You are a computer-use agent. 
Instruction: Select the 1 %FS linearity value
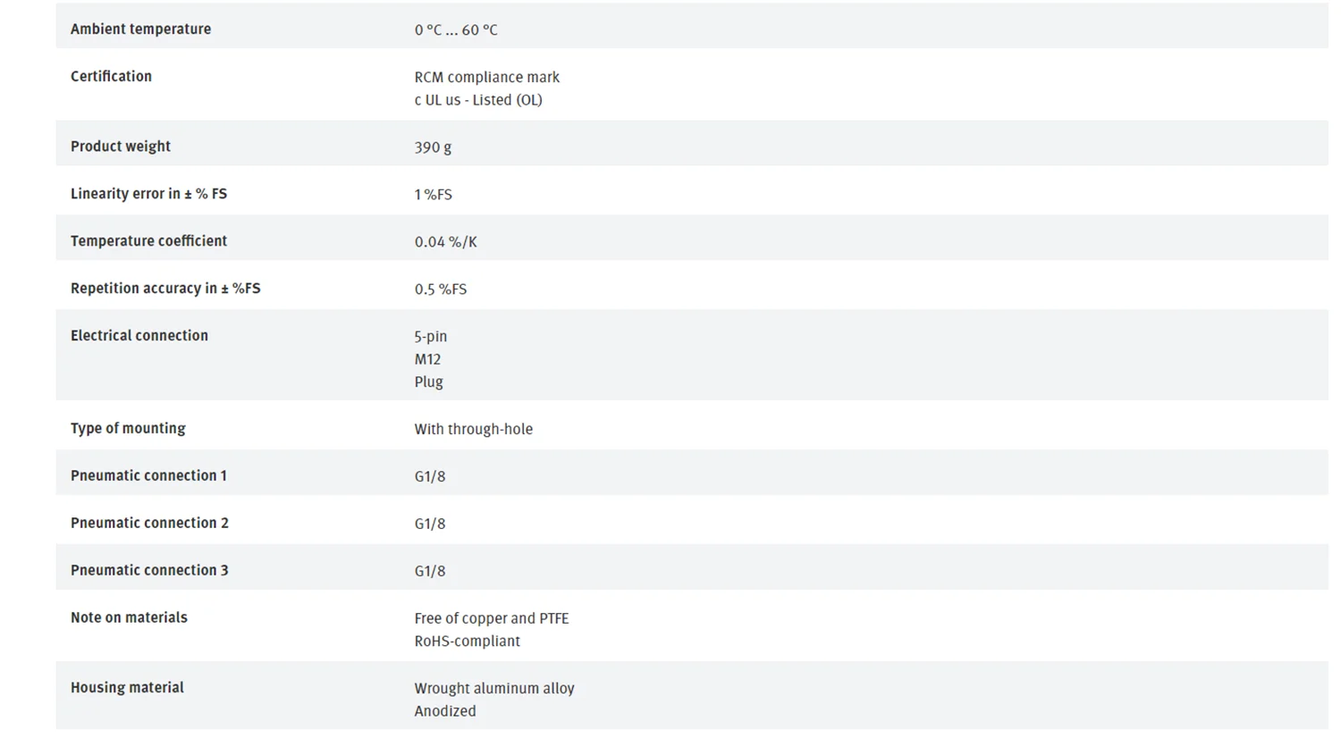(433, 194)
